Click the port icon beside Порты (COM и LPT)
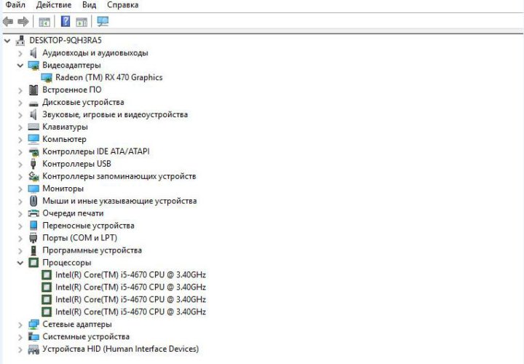This screenshot has height=364, width=524. [x=33, y=238]
